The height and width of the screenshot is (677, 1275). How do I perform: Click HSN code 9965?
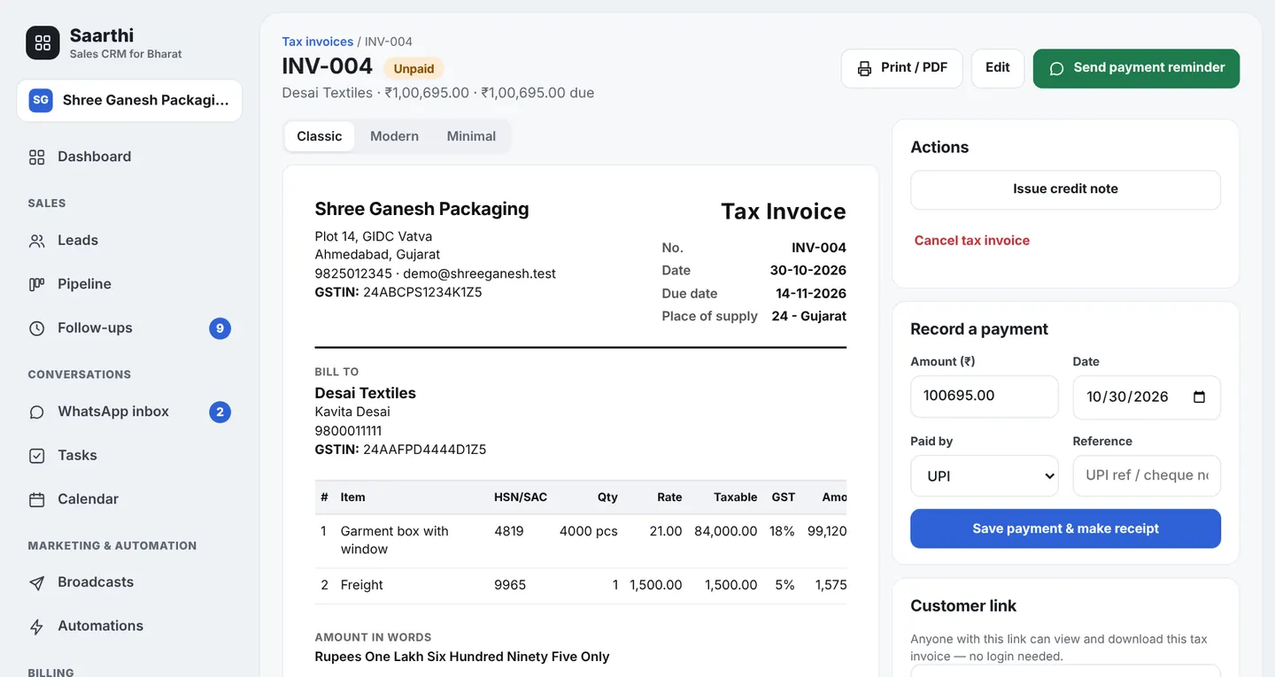(x=510, y=585)
